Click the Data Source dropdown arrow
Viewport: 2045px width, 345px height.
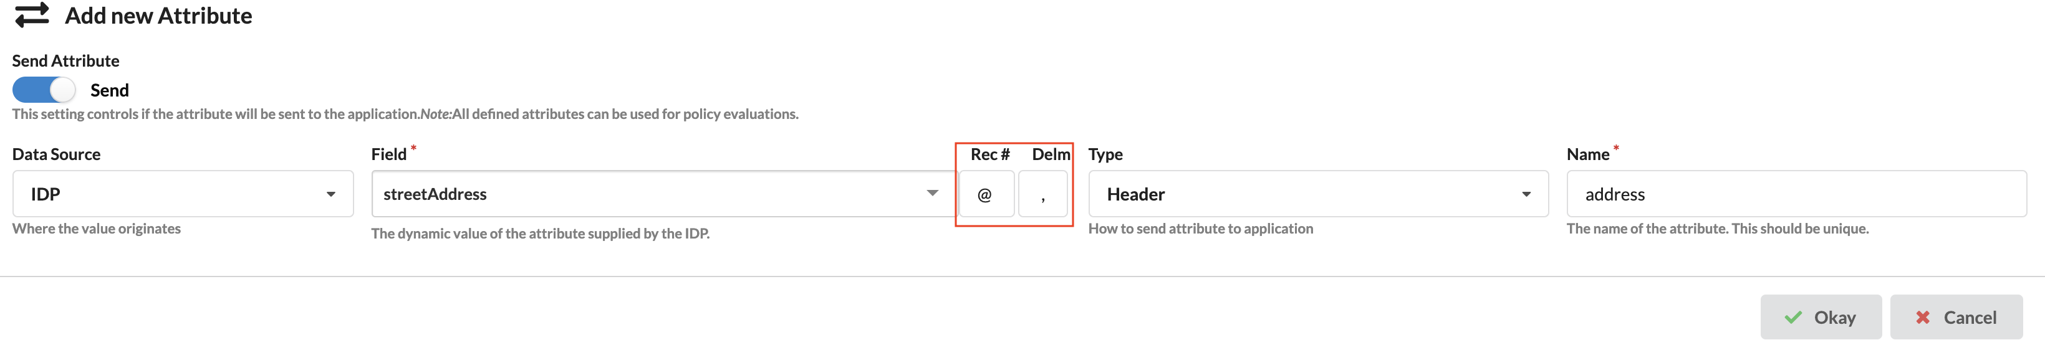point(331,194)
